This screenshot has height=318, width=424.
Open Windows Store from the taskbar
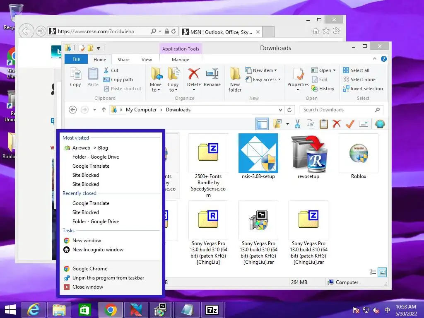[84, 310]
